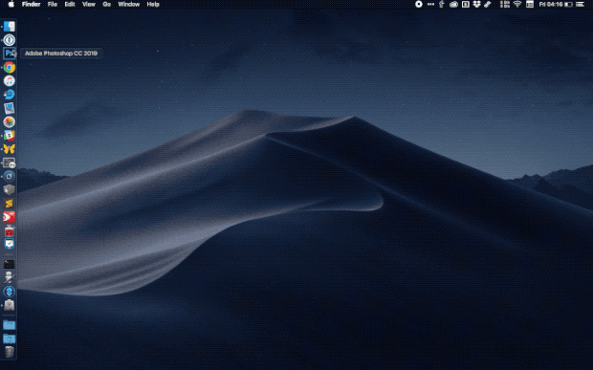This screenshot has height=370, width=593.
Task: Click the Dropbox menu bar icon
Action: [x=477, y=4]
